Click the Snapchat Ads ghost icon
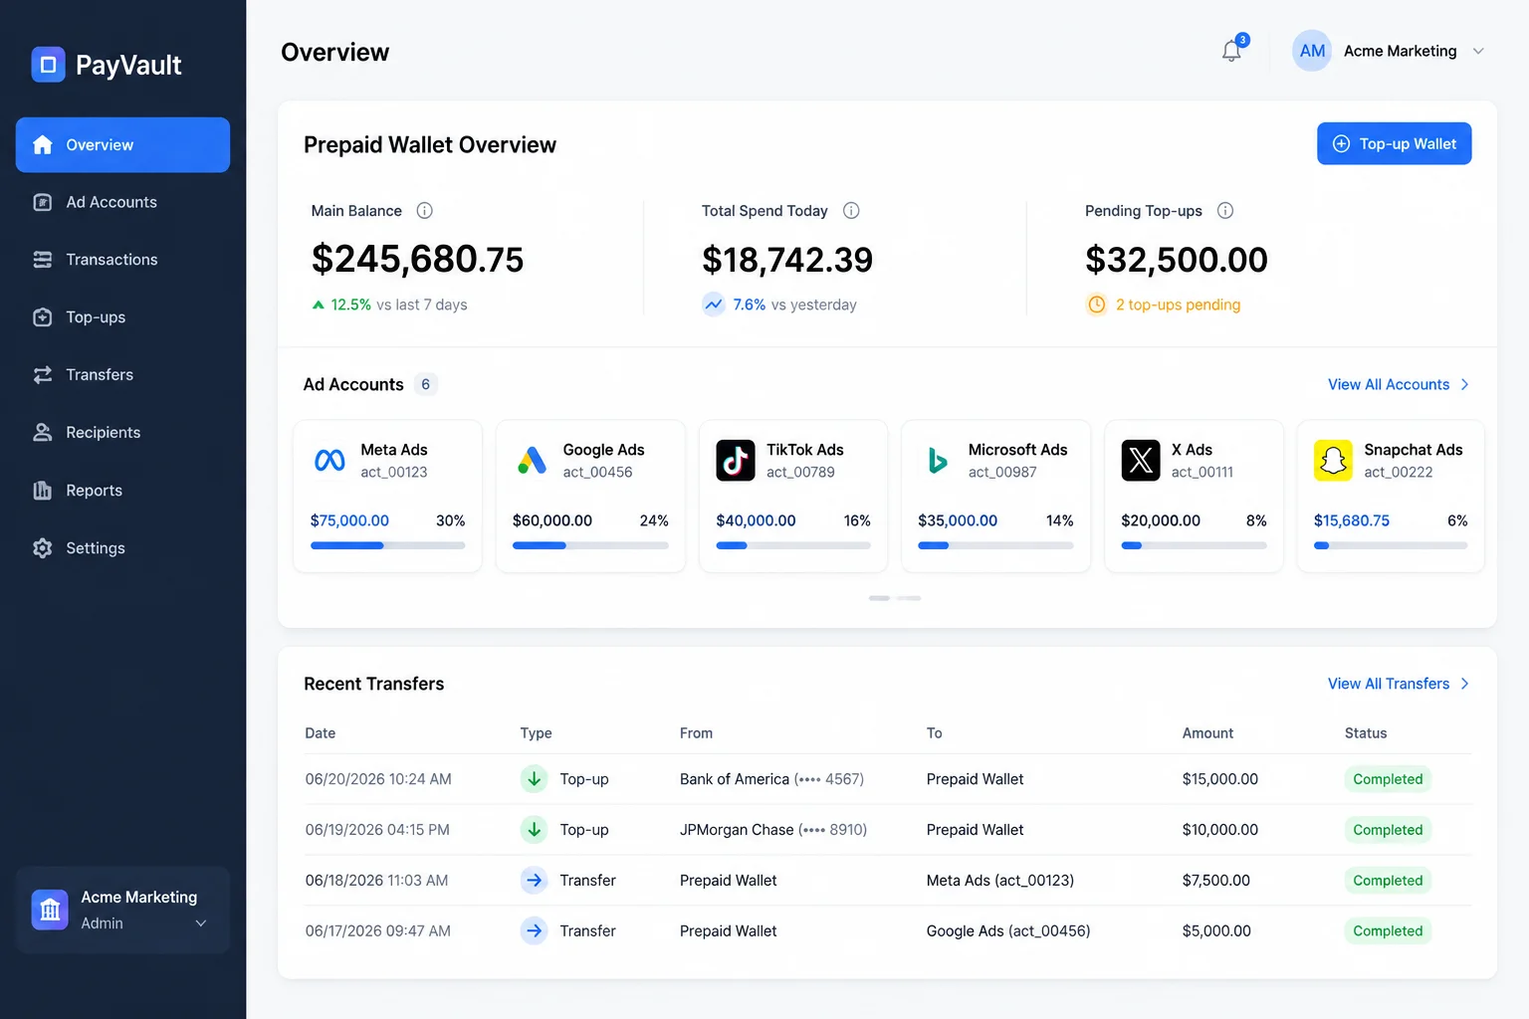Image resolution: width=1529 pixels, height=1019 pixels. pos(1333,461)
